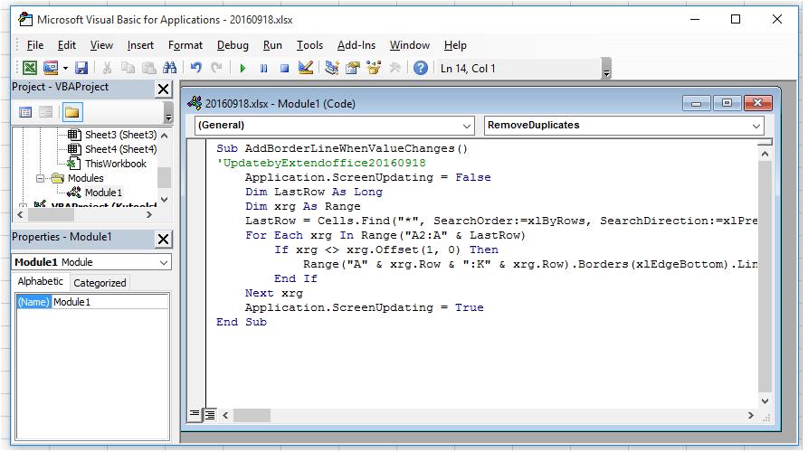Click the Break pause icon
The width and height of the screenshot is (808, 452).
pos(264,68)
